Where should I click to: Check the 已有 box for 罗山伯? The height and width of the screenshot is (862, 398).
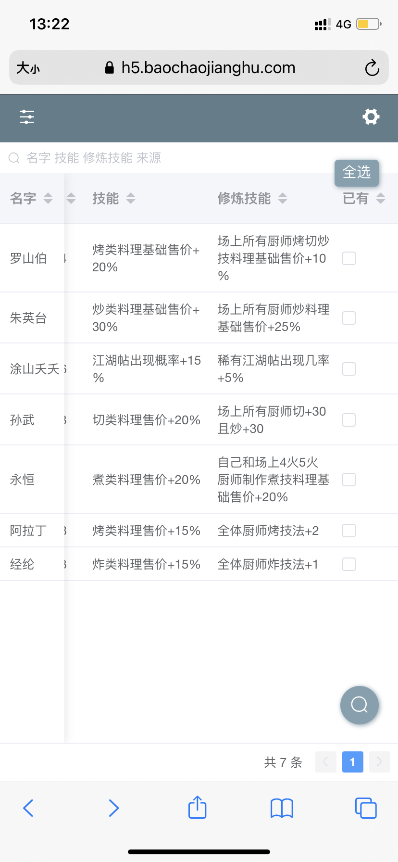[349, 258]
